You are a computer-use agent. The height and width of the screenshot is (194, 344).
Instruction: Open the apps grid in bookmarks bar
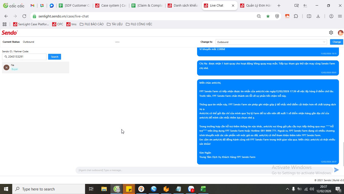click(x=4, y=24)
